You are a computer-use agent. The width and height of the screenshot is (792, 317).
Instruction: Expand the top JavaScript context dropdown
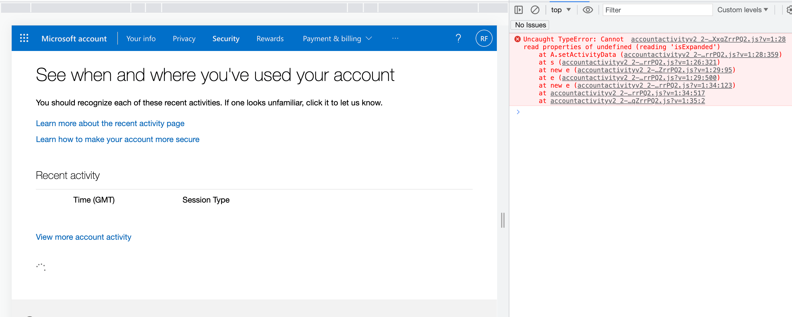[561, 10]
